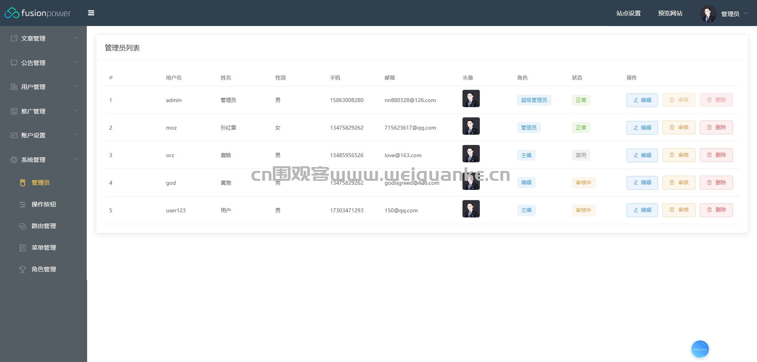
Task: Open avatar thumbnail in moz row
Action: (x=471, y=126)
